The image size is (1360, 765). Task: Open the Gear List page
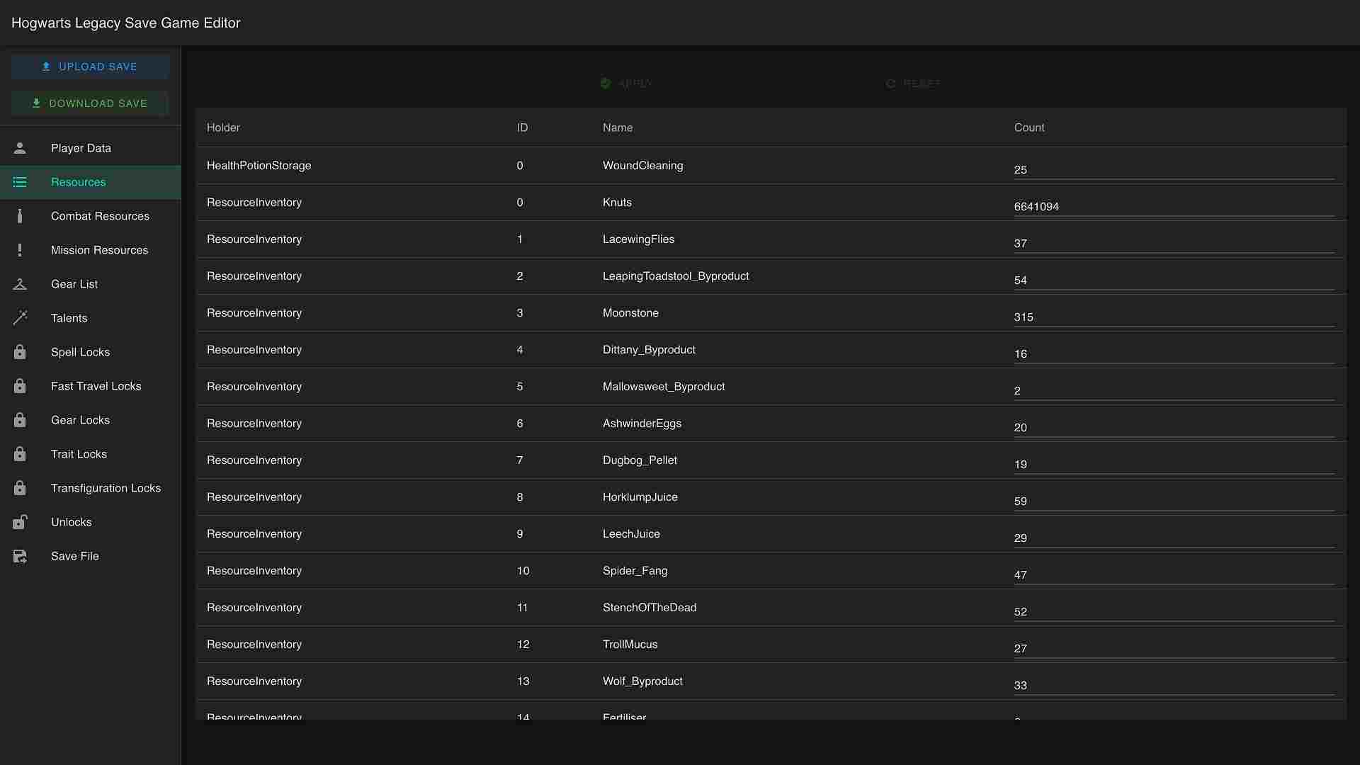point(91,284)
